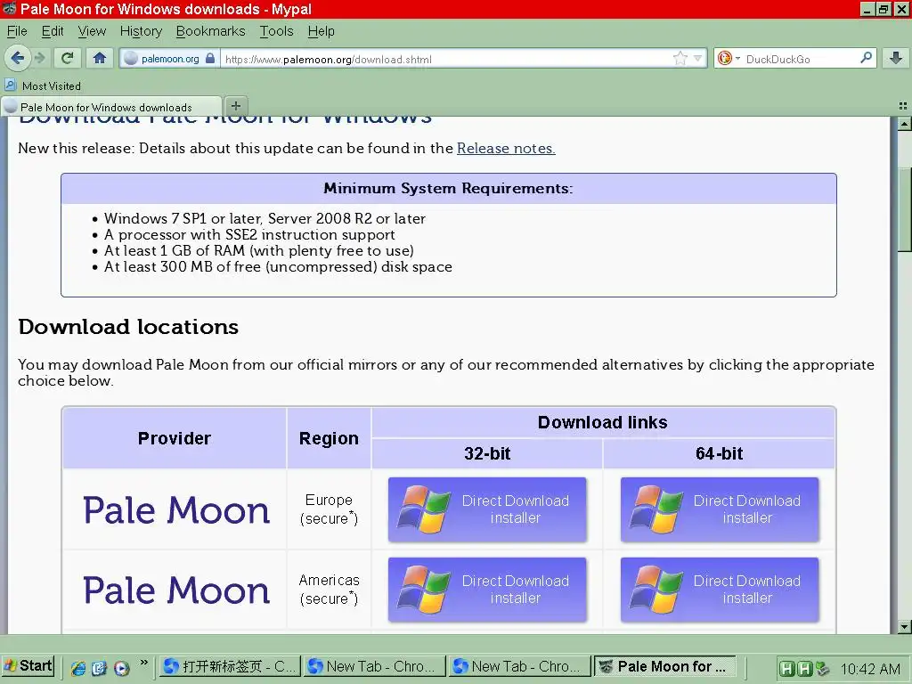Click the address bar URL field
This screenshot has height=684, width=912.
click(x=445, y=60)
